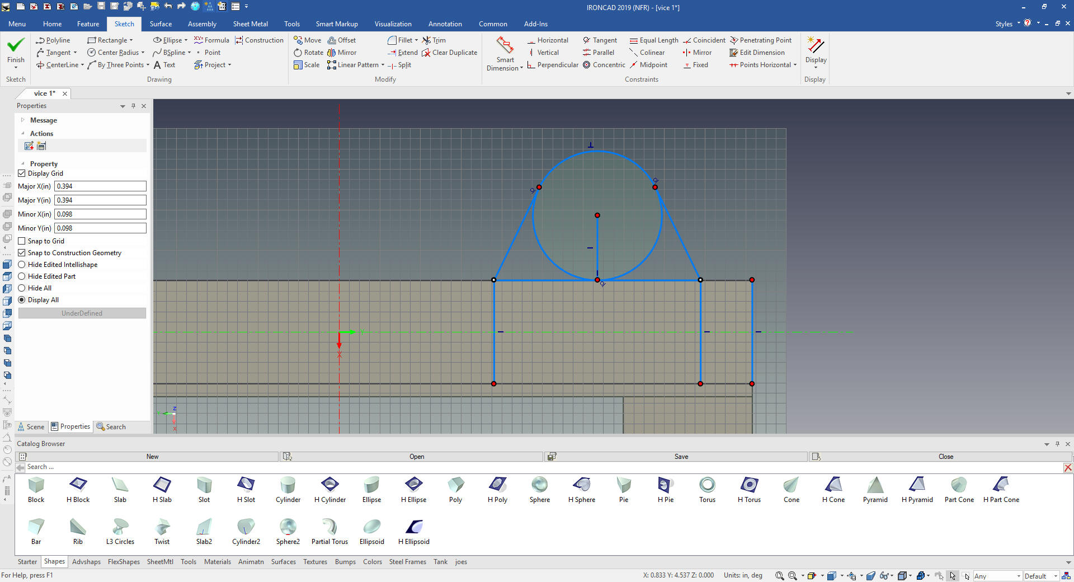Viewport: 1074px width, 582px height.
Task: Pick the Offset tool
Action: 342,40
